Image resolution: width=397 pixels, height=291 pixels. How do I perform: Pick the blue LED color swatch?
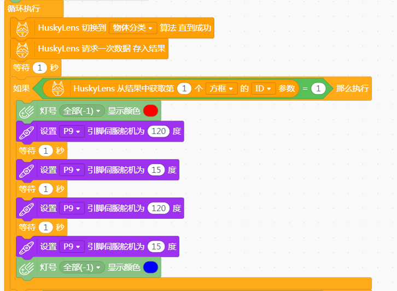point(150,267)
